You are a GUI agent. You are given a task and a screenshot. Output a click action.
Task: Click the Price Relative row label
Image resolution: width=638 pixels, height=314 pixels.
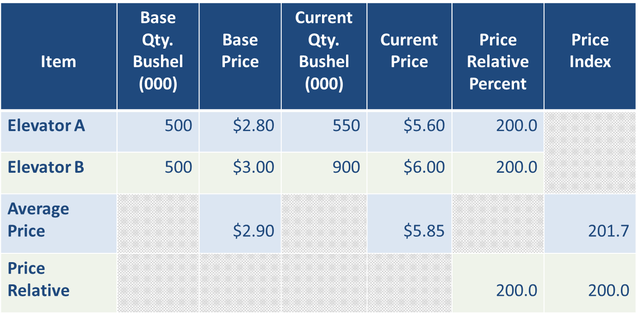[x=38, y=279]
